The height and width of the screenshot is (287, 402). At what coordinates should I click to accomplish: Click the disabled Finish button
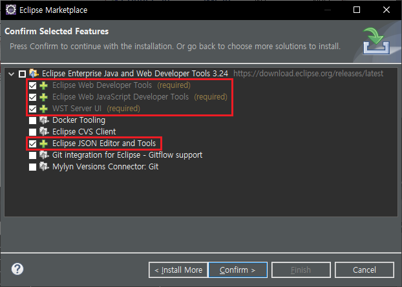tap(301, 270)
